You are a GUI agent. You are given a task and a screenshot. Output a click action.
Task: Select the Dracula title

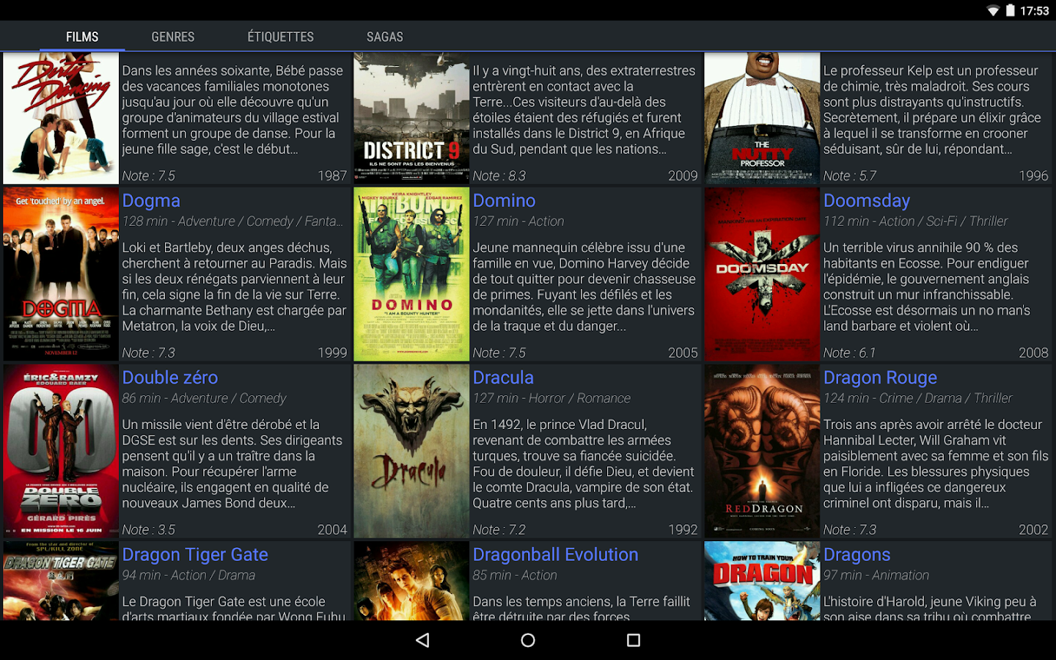click(x=503, y=378)
